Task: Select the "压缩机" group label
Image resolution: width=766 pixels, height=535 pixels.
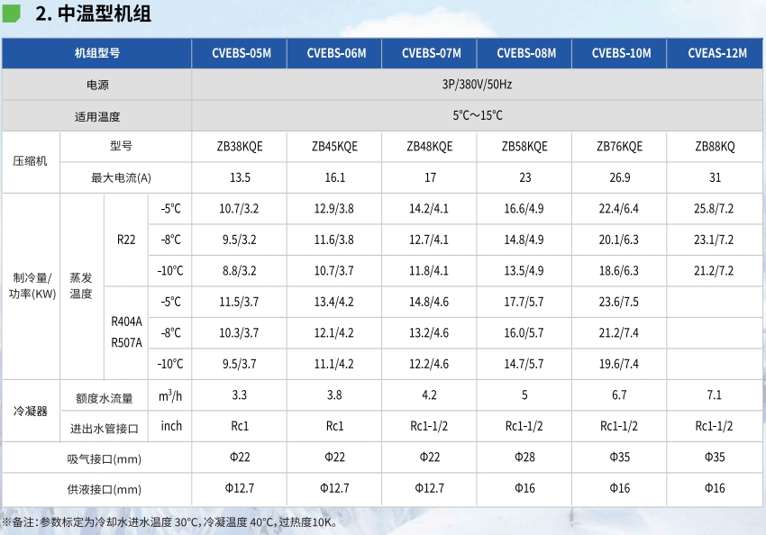Action: click(x=30, y=161)
